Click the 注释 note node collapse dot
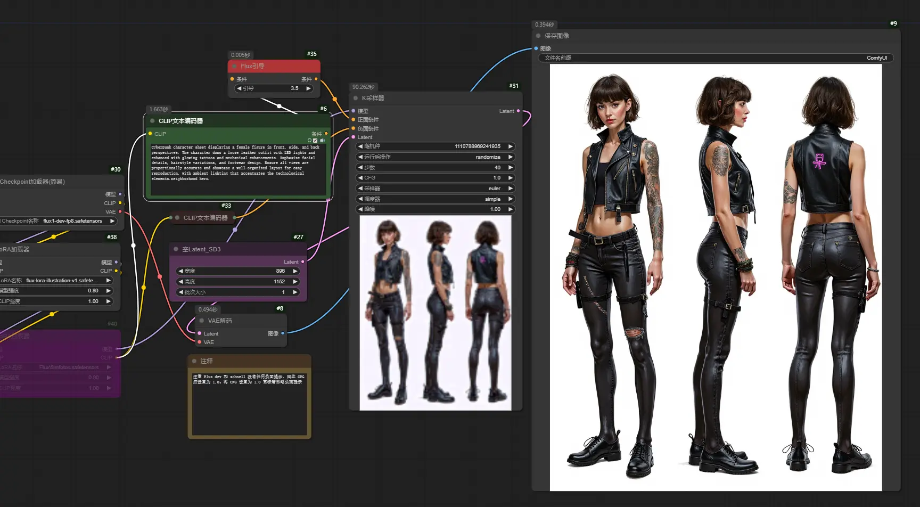Viewport: 920px width, 507px height. tap(194, 361)
